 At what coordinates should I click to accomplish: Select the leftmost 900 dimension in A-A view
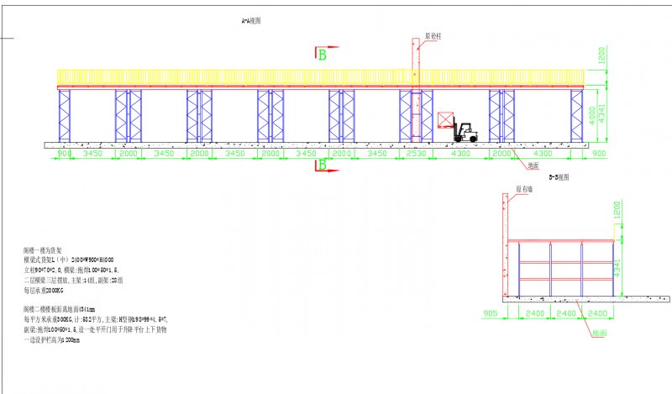pos(66,155)
